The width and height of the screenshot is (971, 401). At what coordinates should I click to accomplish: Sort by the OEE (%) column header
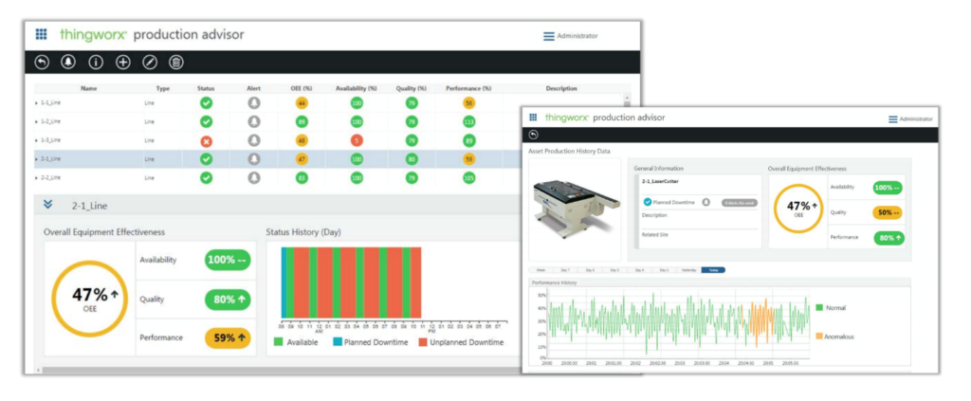tap(302, 88)
